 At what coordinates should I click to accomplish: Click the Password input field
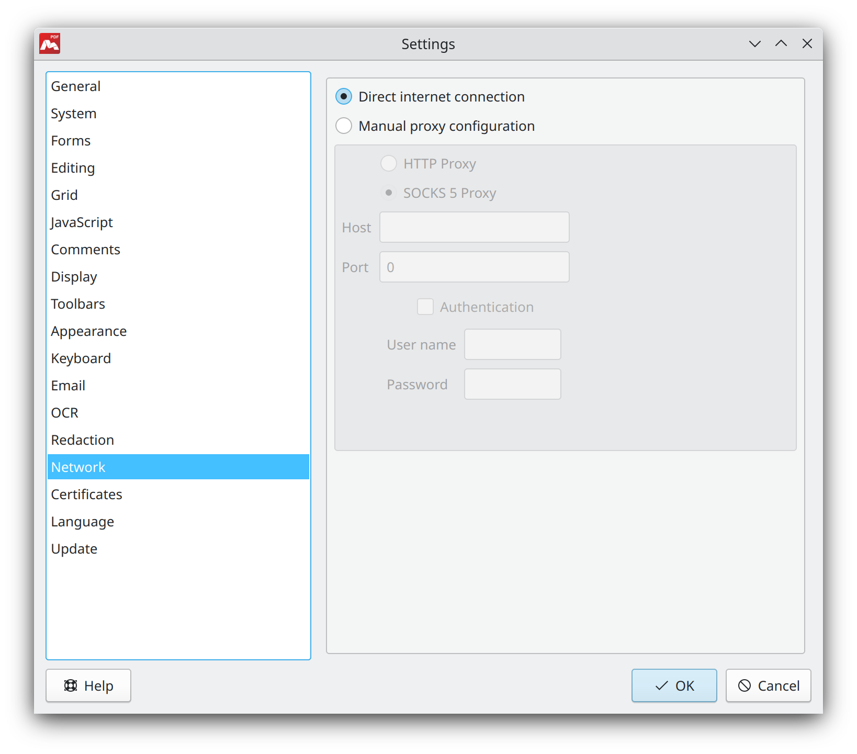513,384
